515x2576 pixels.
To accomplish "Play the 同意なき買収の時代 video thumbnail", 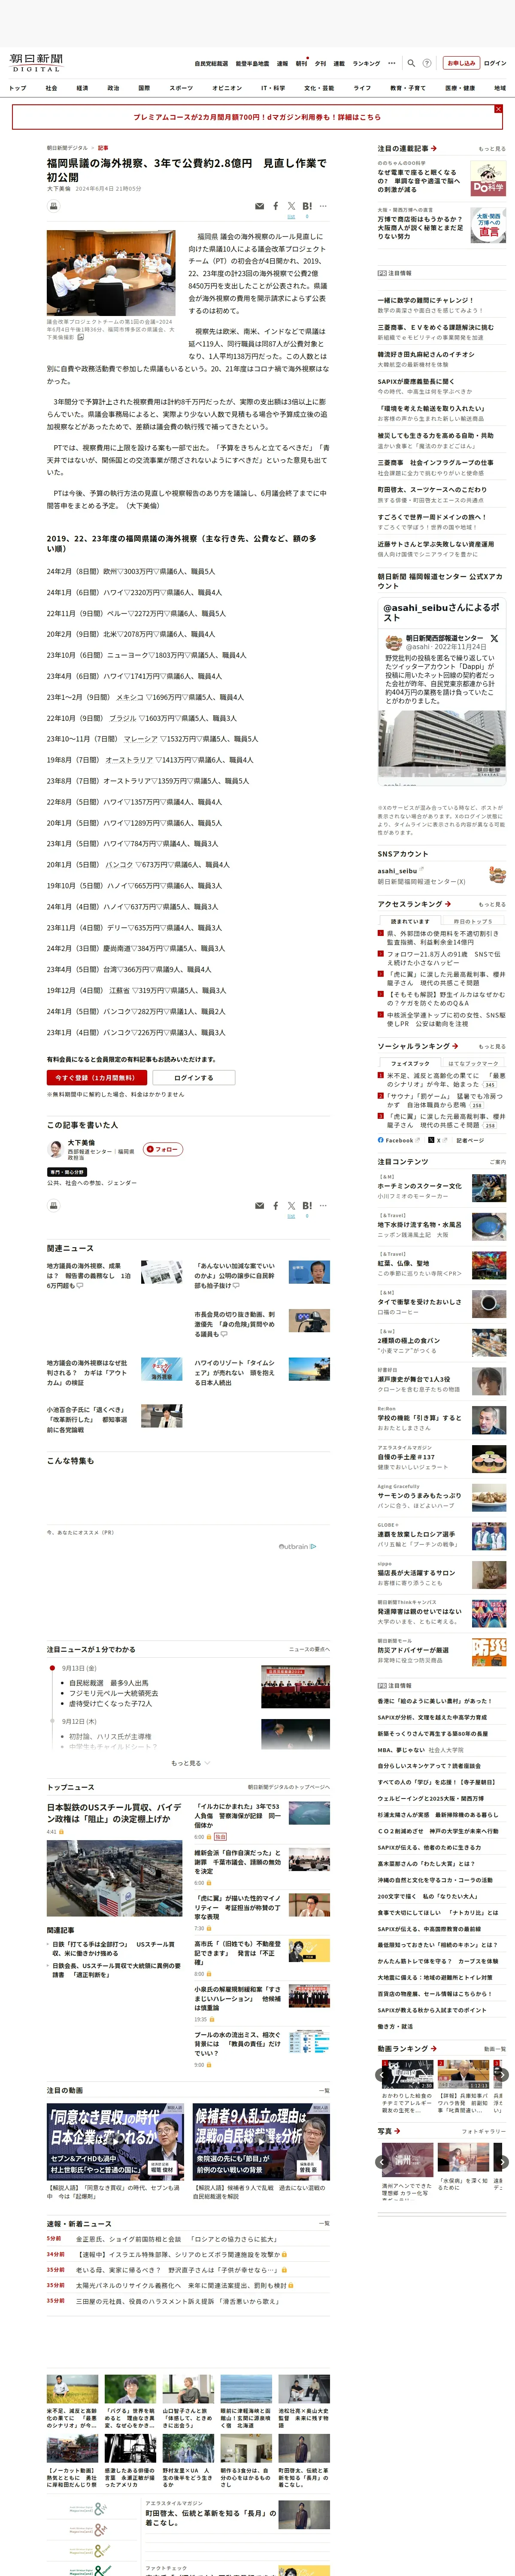I will [115, 2141].
